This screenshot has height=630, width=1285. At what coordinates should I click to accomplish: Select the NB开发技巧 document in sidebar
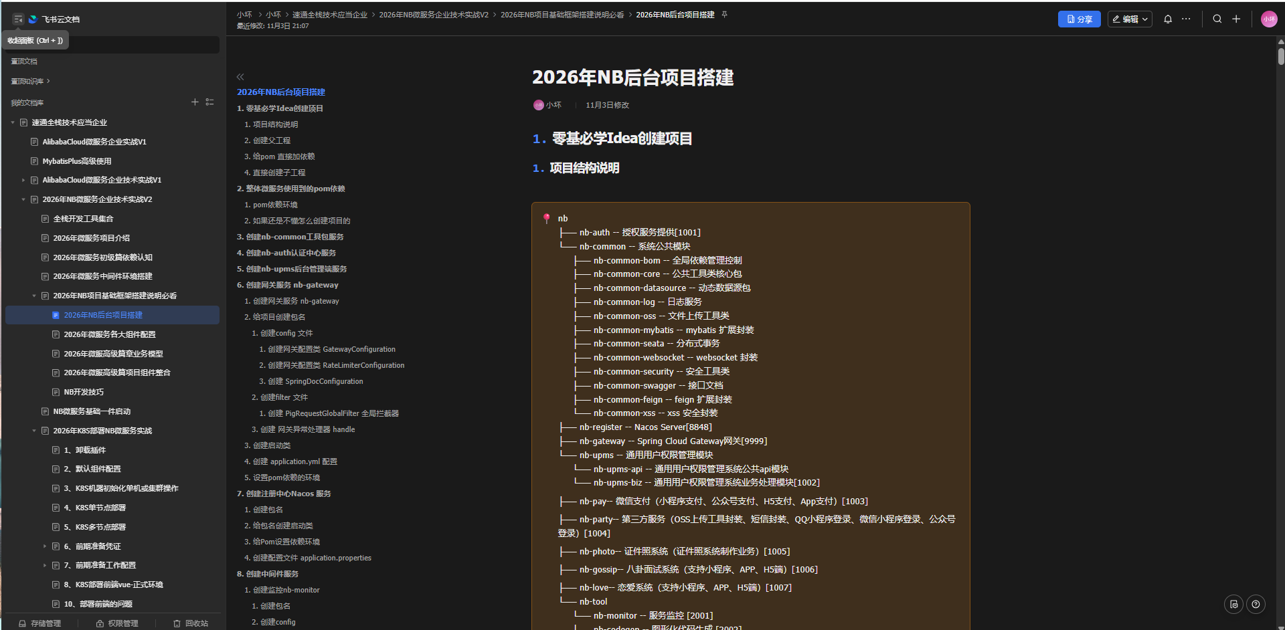(84, 393)
